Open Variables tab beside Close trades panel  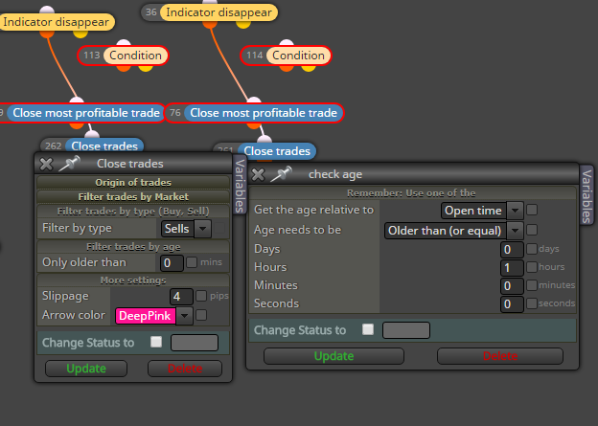[240, 185]
